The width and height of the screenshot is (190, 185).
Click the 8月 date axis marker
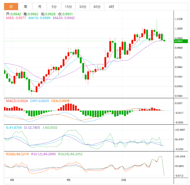click(x=12, y=180)
